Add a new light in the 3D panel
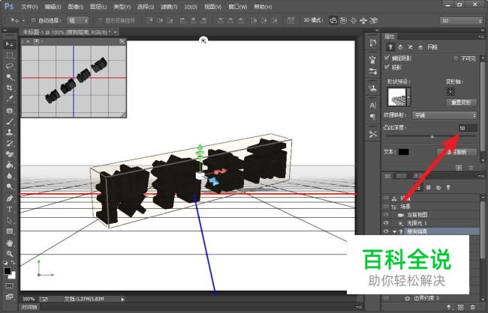The height and width of the screenshot is (313, 488). tap(448, 307)
